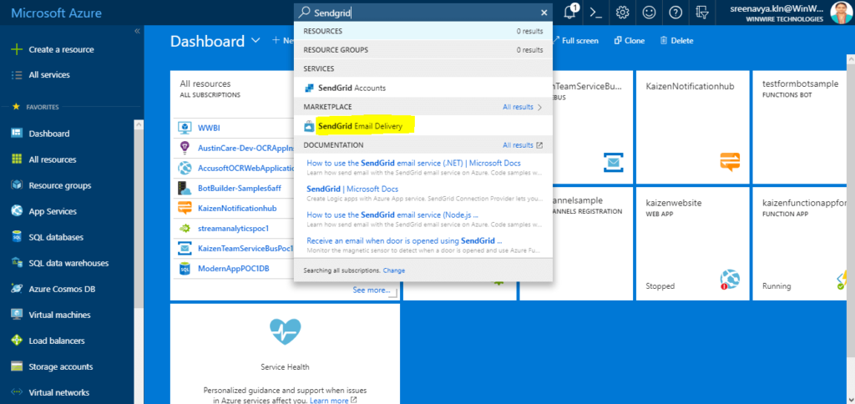Open portal settings gear icon
The width and height of the screenshot is (855, 404).
click(x=622, y=13)
